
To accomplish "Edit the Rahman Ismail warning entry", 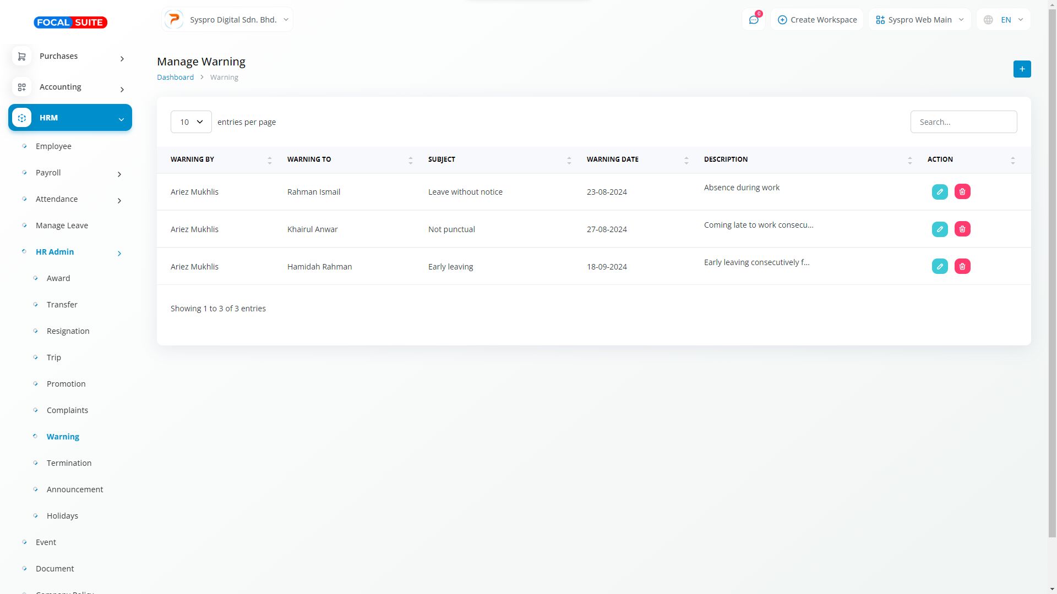I will (x=940, y=191).
